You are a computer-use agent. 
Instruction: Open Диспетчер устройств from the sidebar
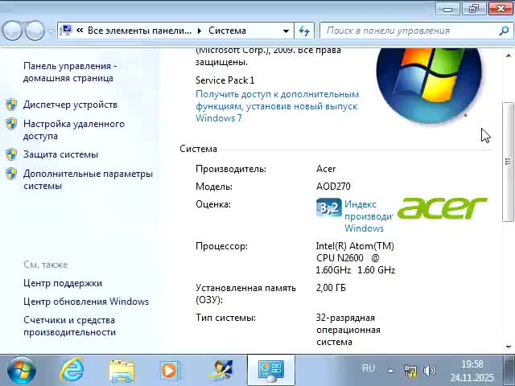(x=70, y=105)
